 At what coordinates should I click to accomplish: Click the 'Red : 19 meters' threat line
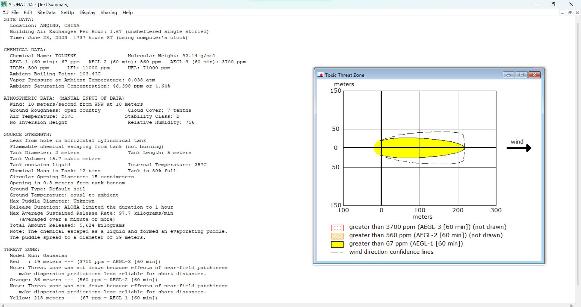[85, 262]
